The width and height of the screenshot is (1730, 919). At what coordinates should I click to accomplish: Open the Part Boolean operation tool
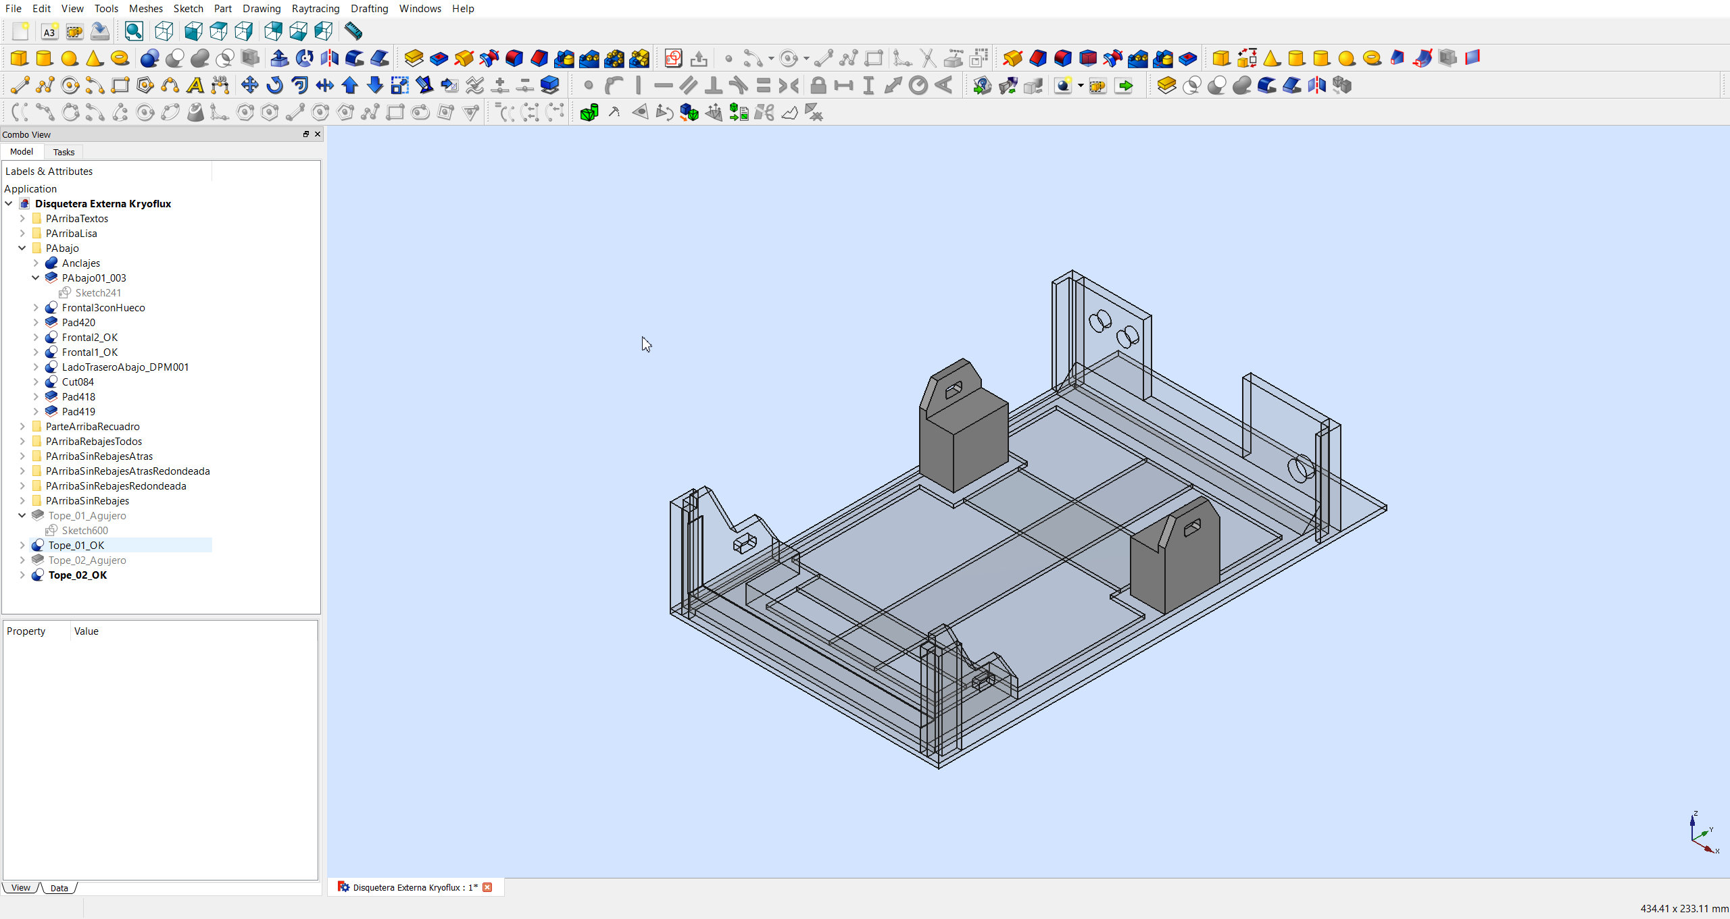(x=150, y=59)
